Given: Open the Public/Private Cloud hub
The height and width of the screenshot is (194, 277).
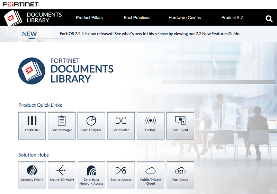Looking at the screenshot, I should click(x=151, y=175).
